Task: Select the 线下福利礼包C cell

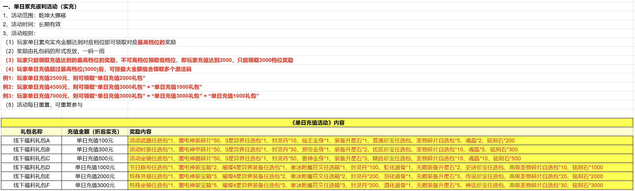Action: [31, 159]
